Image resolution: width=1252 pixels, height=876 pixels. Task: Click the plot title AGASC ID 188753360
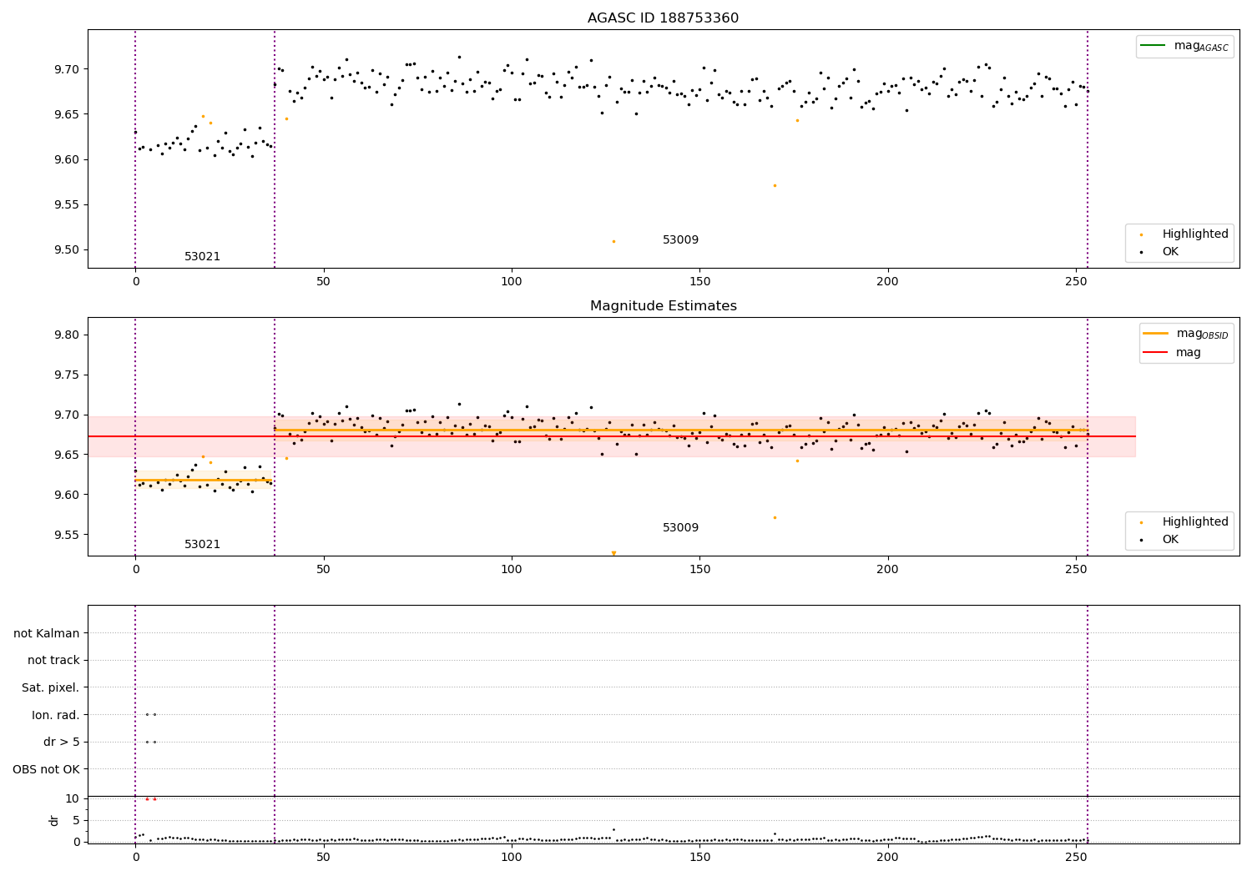[663, 18]
